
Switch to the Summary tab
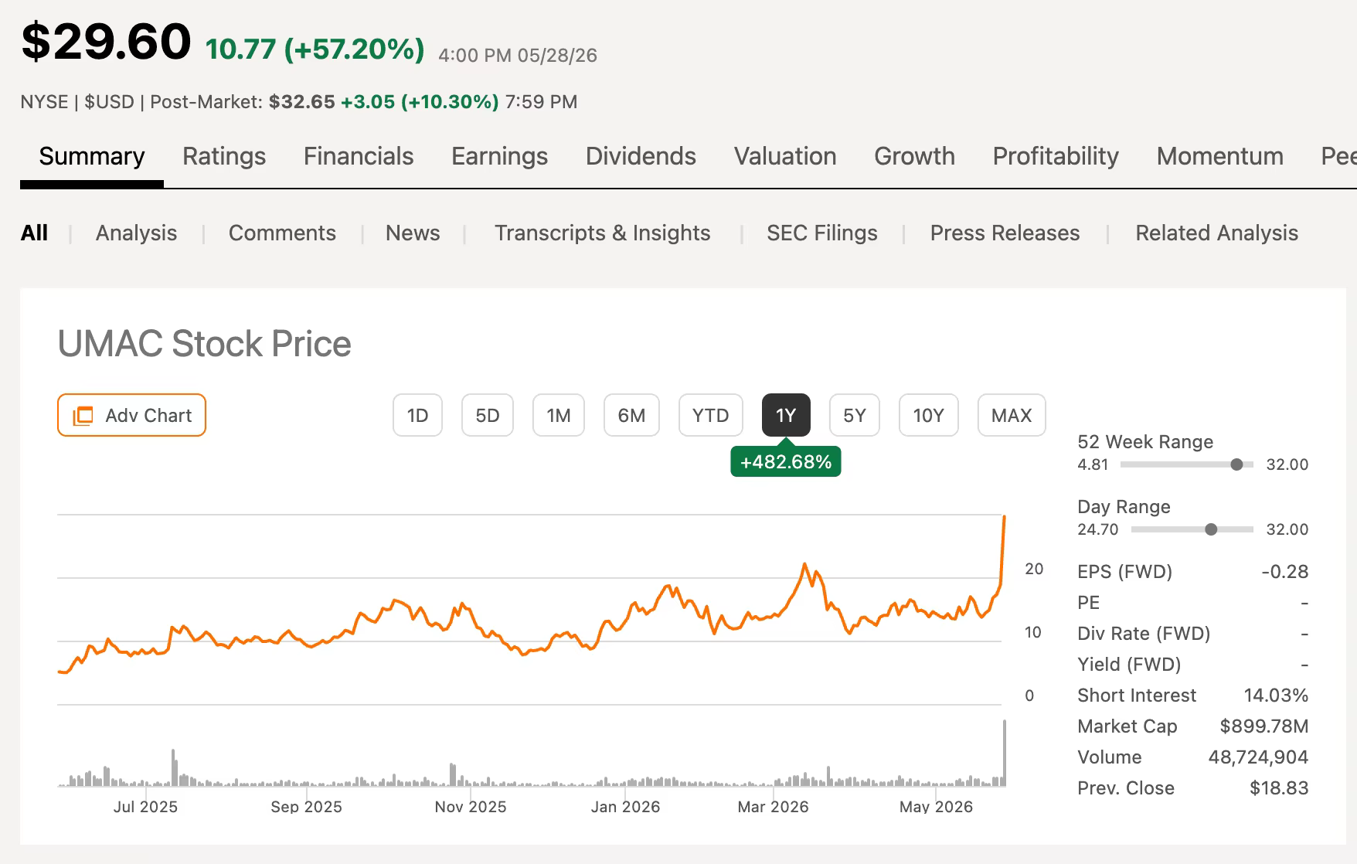pyautogui.click(x=92, y=157)
